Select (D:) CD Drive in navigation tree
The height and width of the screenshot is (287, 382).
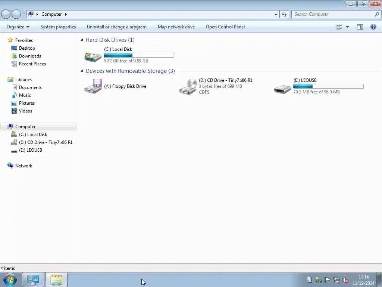[46, 142]
